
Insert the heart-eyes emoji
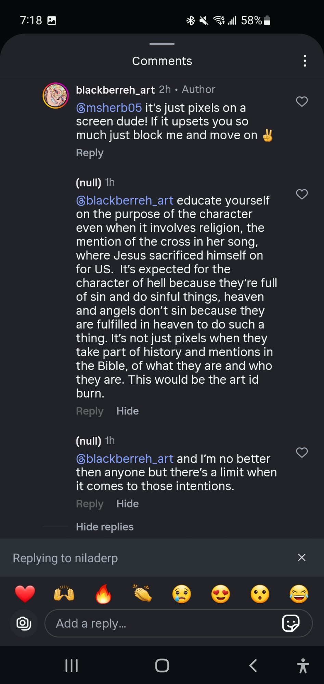pos(221,594)
